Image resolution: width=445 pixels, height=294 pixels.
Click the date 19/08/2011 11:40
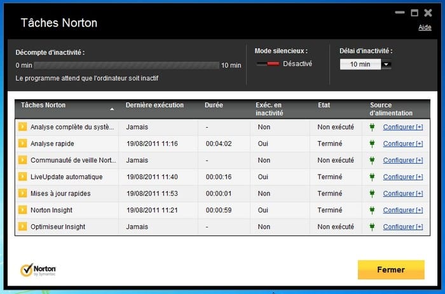pos(152,177)
